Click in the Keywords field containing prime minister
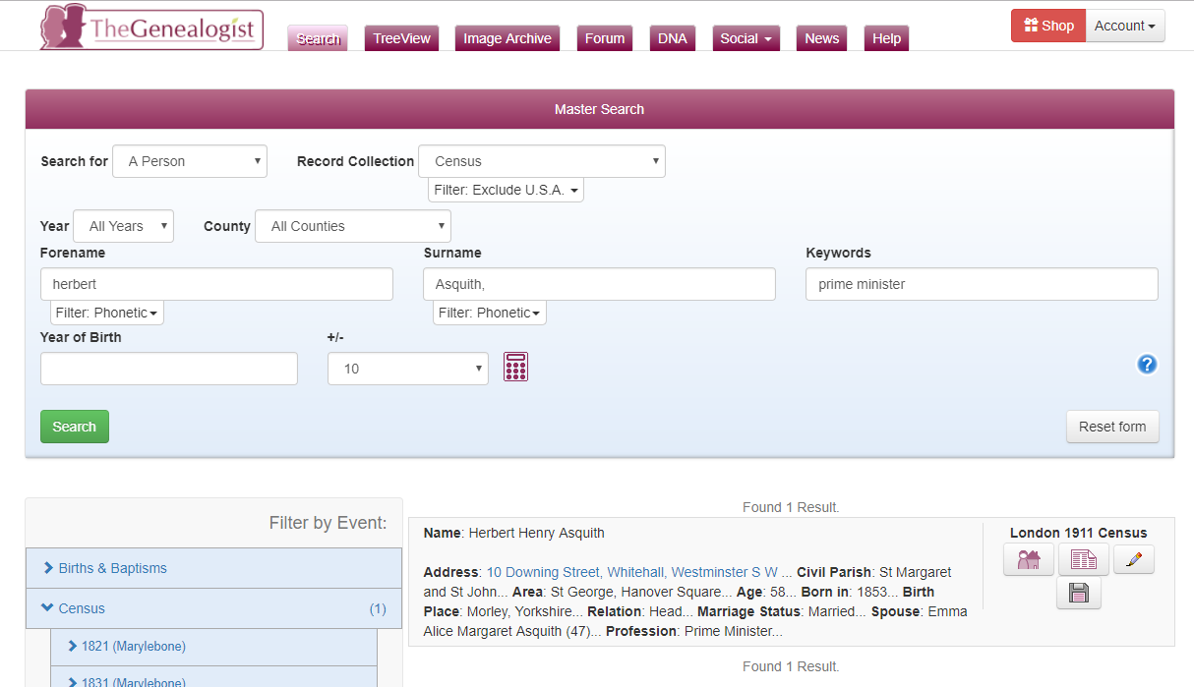 pos(982,284)
